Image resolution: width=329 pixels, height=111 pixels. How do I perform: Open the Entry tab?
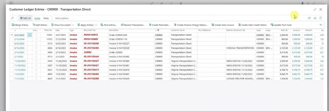[x=46, y=18]
